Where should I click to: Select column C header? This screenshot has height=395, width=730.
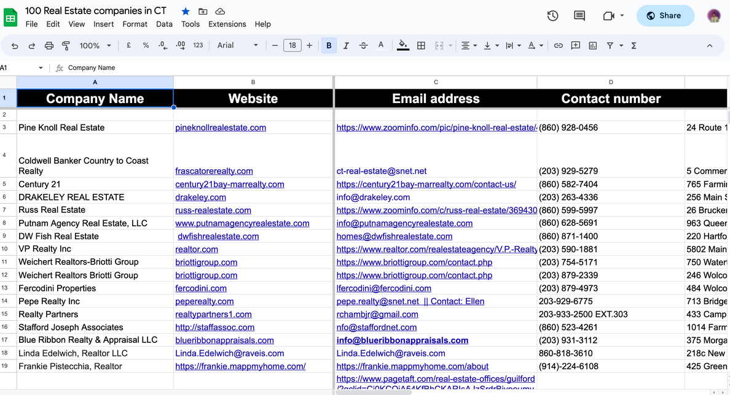pyautogui.click(x=436, y=82)
